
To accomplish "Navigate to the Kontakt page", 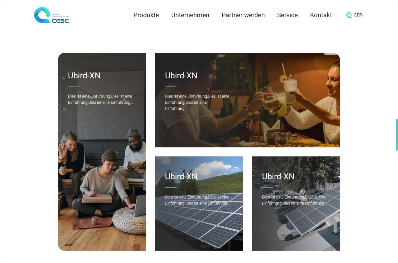I will pos(321,15).
